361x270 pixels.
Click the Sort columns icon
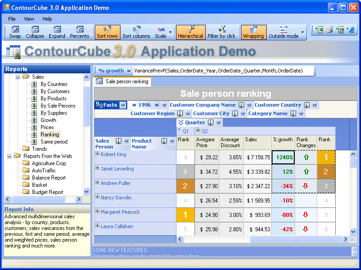[x=136, y=29]
